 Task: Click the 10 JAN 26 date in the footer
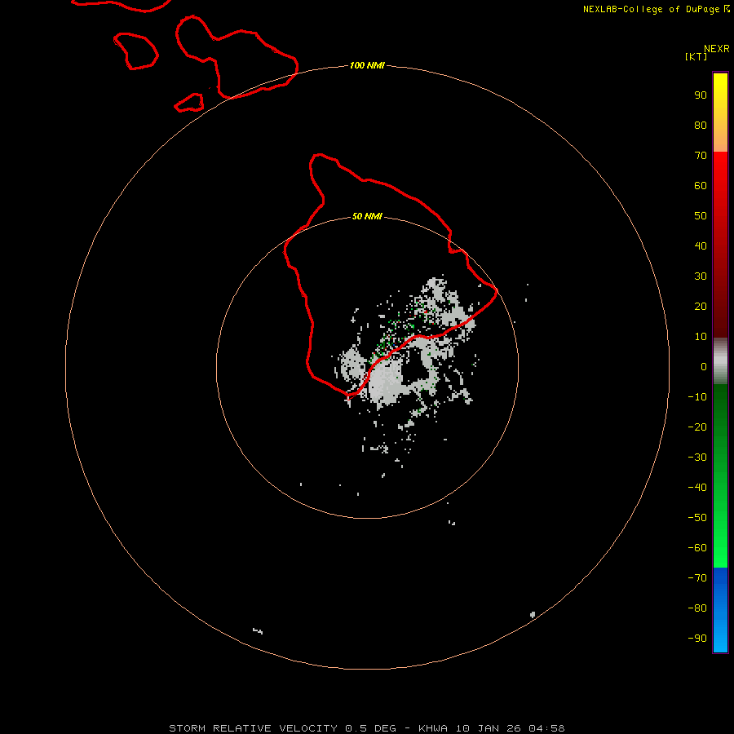click(489, 728)
